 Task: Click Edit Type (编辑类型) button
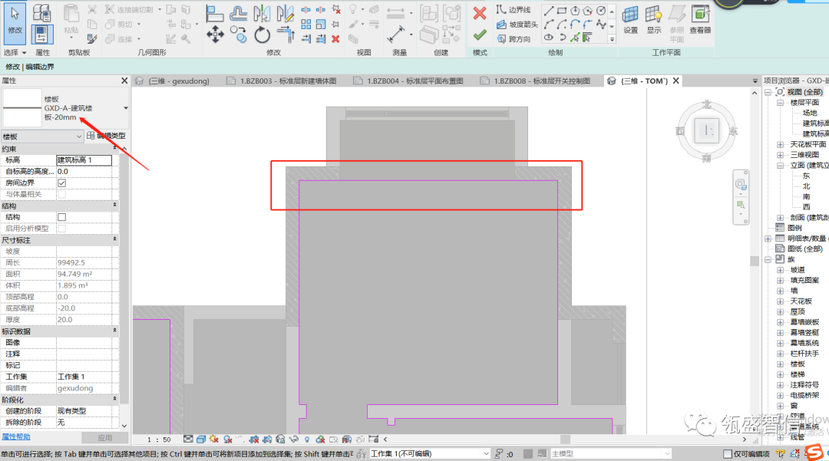point(106,136)
